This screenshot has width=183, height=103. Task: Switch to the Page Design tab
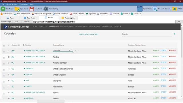pos(29,18)
